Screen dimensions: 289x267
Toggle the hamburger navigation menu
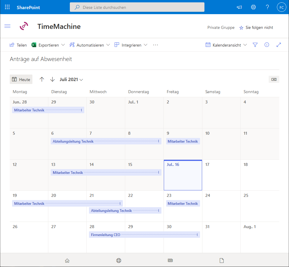pyautogui.click(x=7, y=26)
